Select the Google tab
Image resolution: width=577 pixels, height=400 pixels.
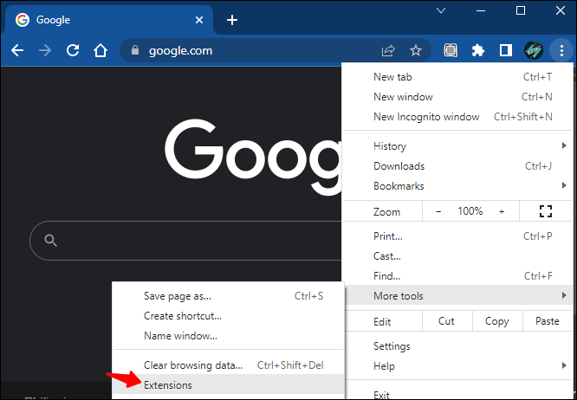109,20
